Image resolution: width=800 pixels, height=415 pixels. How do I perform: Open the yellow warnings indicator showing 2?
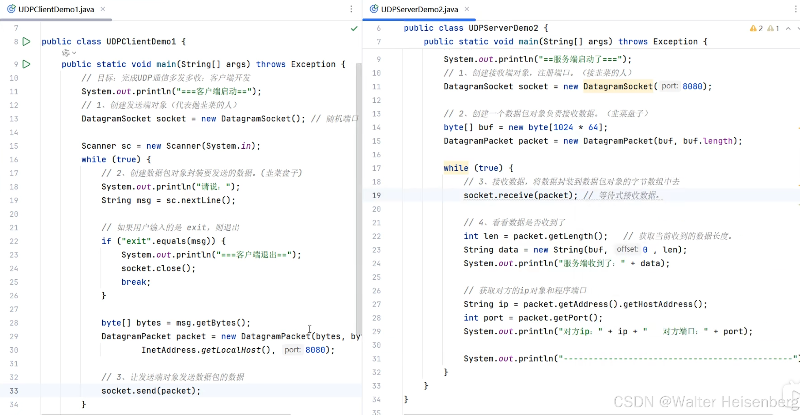click(x=756, y=29)
